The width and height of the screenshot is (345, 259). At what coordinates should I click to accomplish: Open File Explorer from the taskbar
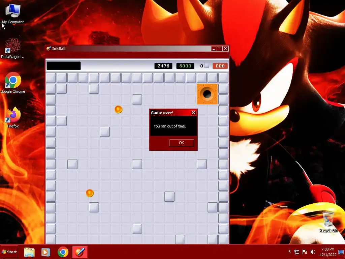point(29,252)
